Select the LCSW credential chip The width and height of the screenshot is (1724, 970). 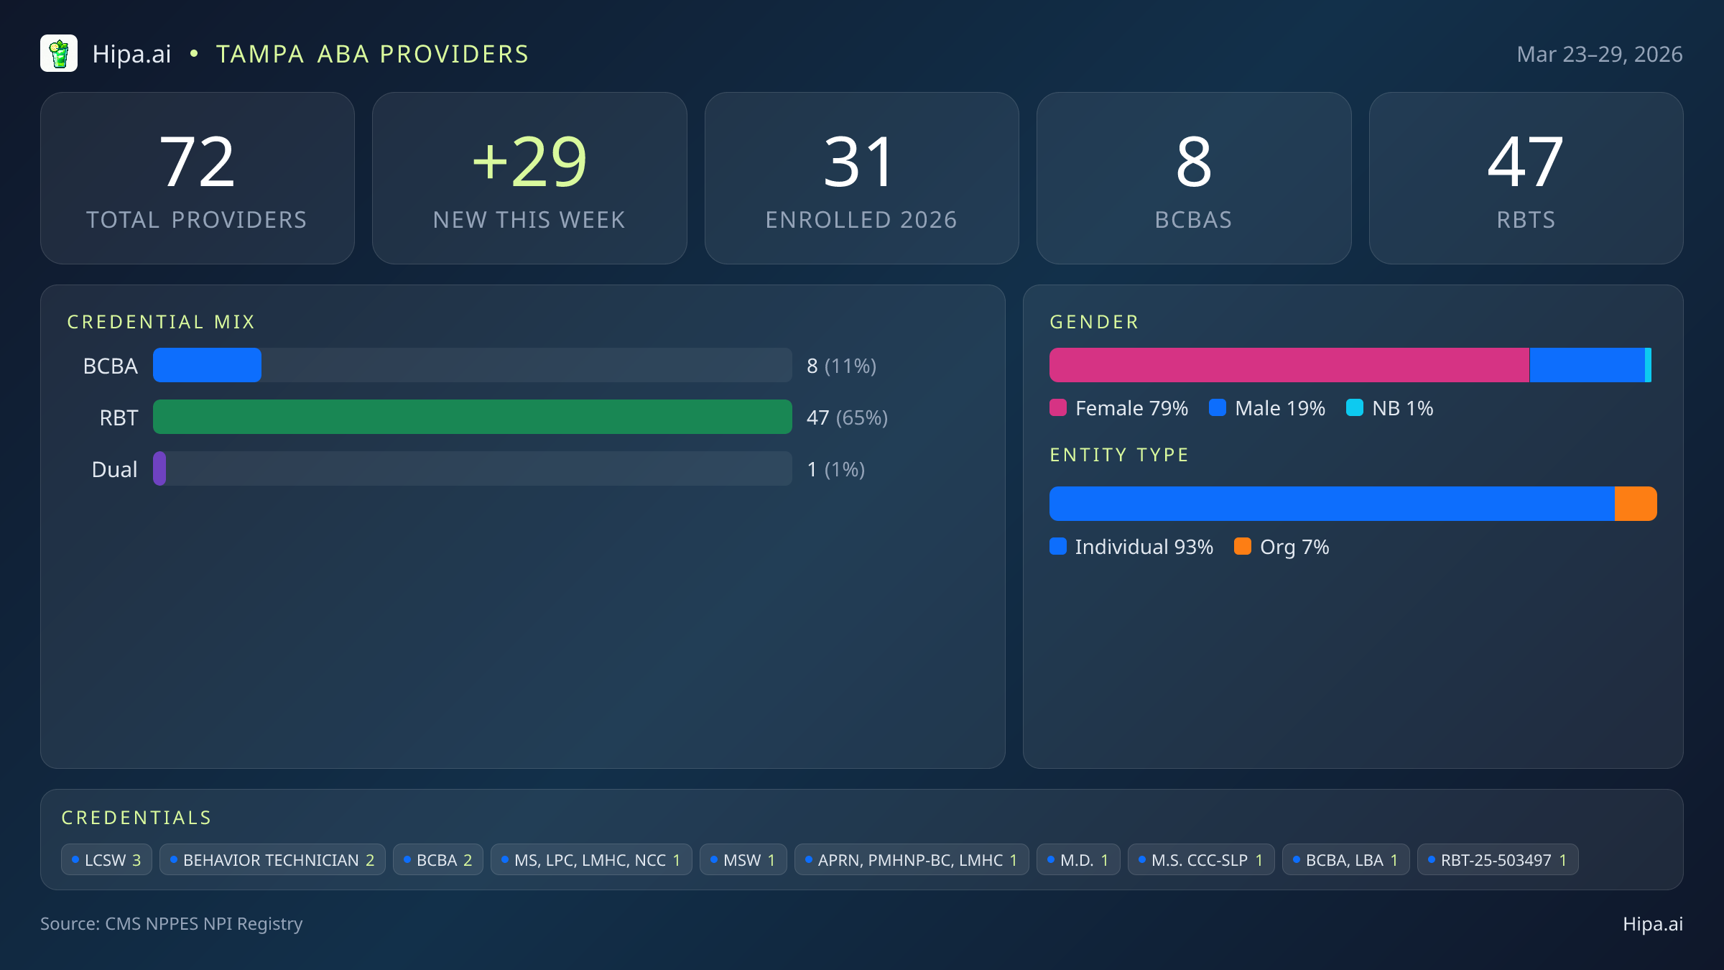[106, 860]
